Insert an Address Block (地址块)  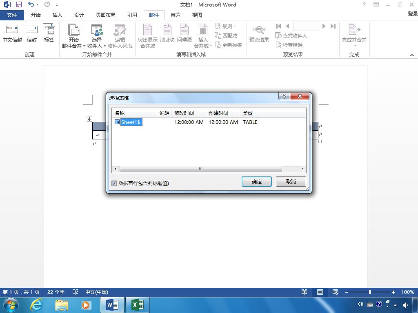[167, 33]
